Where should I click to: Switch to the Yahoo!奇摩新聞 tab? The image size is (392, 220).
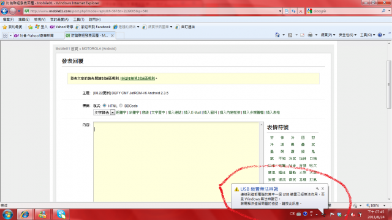coord(38,35)
